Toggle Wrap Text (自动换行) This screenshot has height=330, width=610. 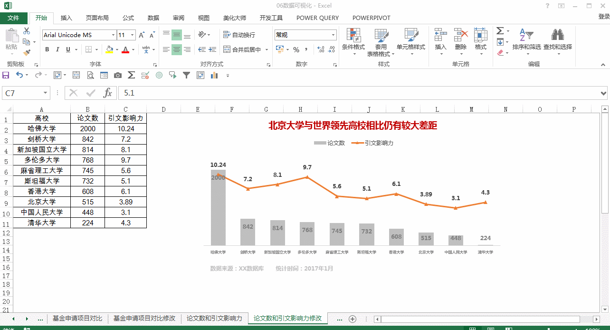[239, 35]
